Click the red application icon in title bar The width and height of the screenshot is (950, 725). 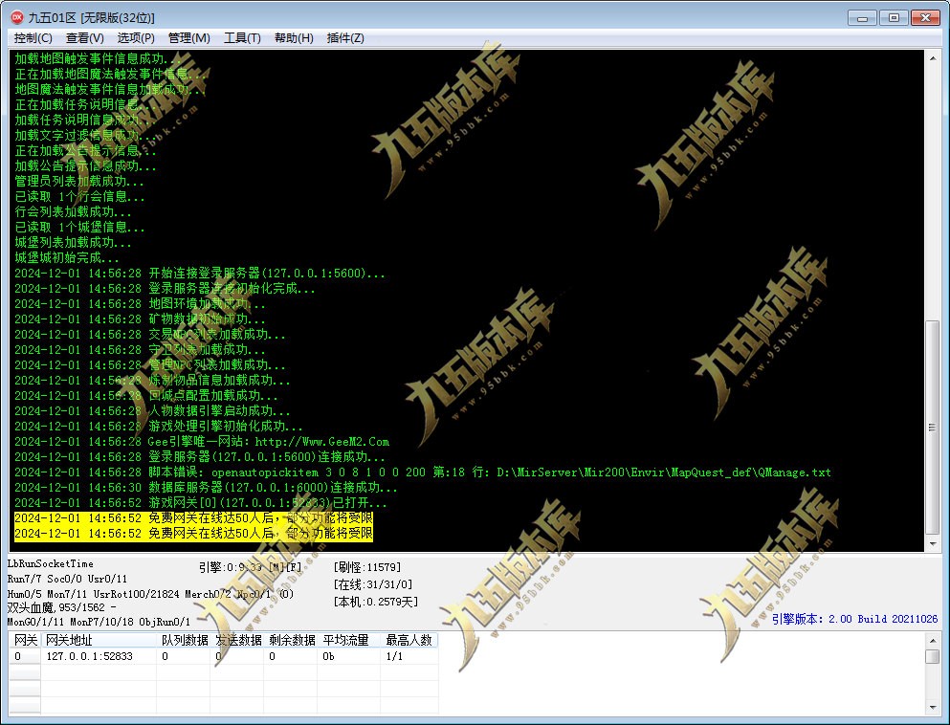point(17,17)
